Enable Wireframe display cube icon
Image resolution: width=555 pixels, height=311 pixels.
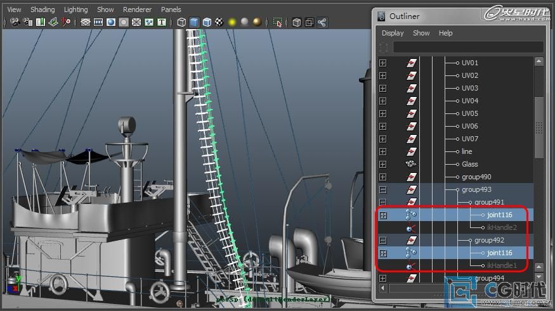(181, 22)
